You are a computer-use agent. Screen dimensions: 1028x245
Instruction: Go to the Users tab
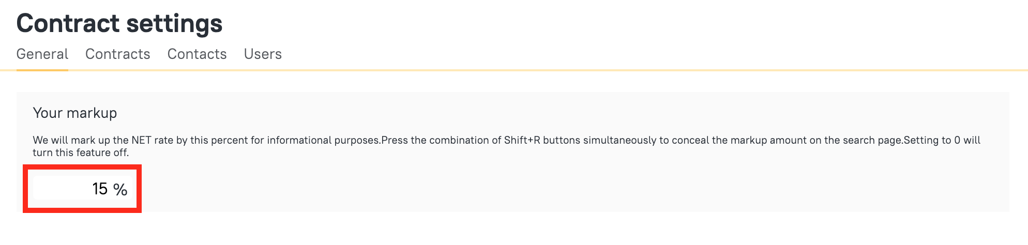263,54
